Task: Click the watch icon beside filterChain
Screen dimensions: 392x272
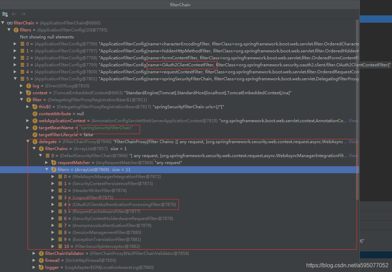Action: 11,23
